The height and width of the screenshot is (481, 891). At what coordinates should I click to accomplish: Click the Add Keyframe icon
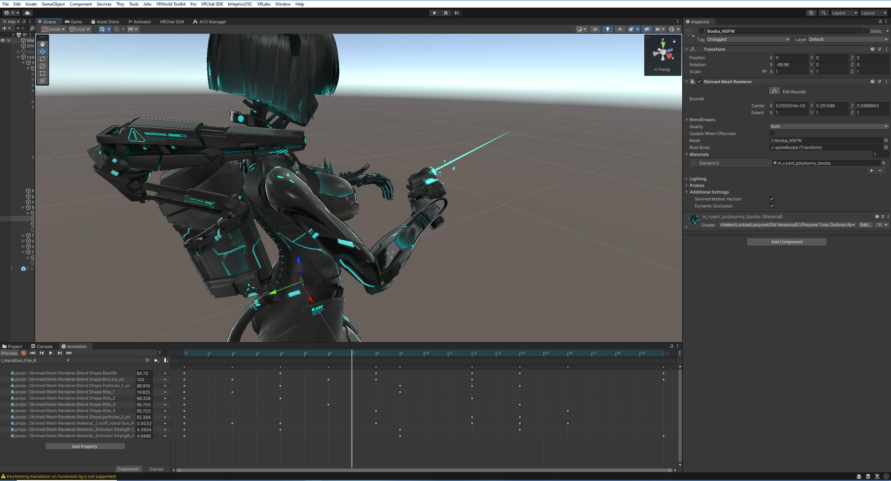pos(156,361)
